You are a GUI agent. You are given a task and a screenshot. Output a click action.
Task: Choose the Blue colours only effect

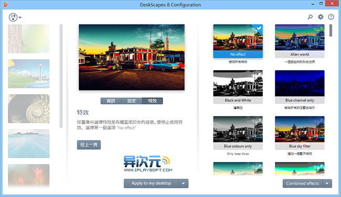238,133
